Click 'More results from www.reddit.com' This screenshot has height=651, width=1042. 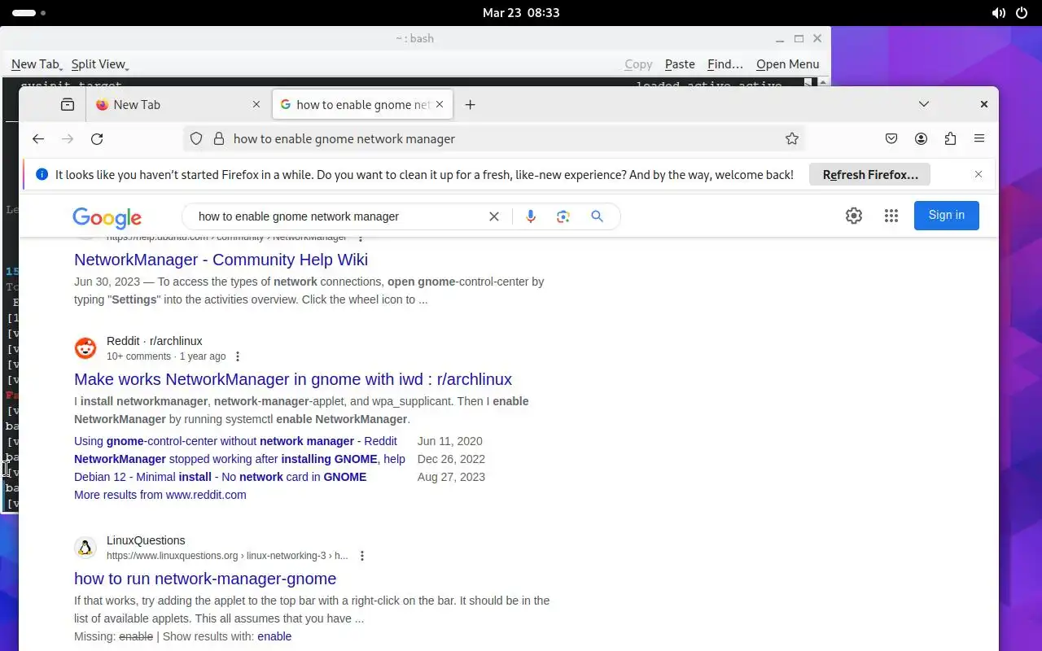click(160, 495)
